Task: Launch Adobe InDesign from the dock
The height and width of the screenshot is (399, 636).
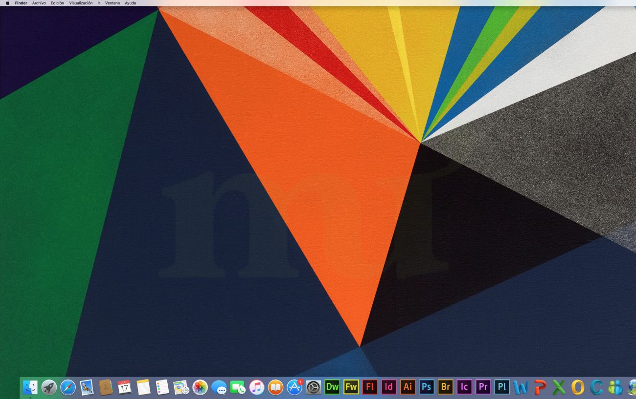Action: click(x=388, y=387)
